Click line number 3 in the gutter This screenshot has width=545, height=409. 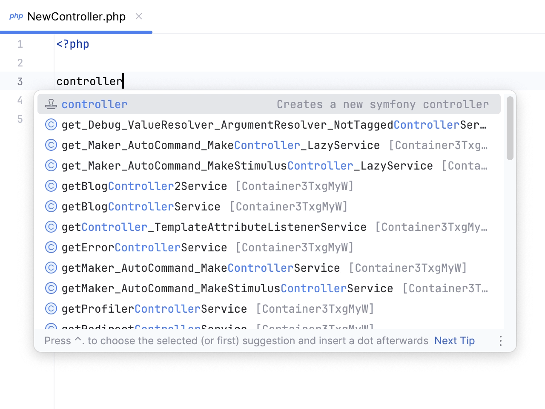[20, 81]
